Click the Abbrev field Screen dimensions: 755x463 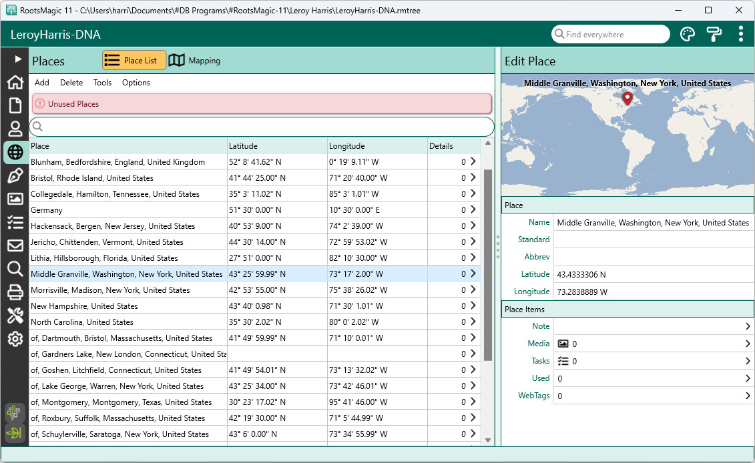654,257
